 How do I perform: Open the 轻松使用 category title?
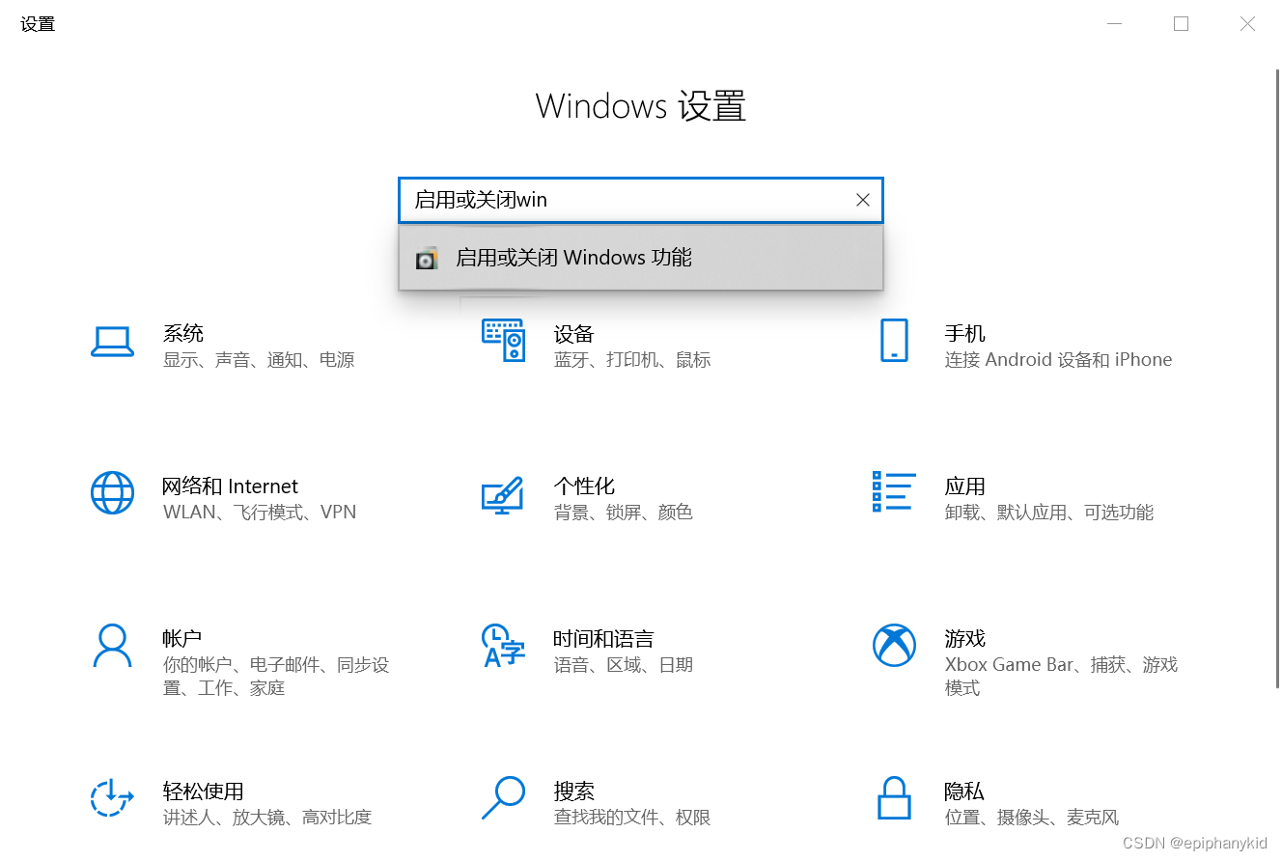(x=203, y=791)
